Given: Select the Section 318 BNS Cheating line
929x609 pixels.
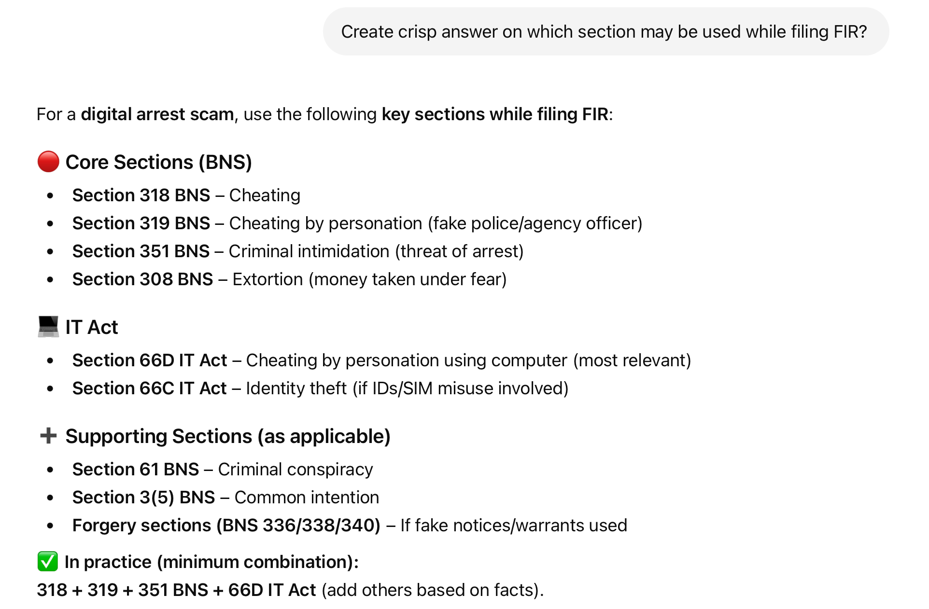Looking at the screenshot, I should click(186, 195).
